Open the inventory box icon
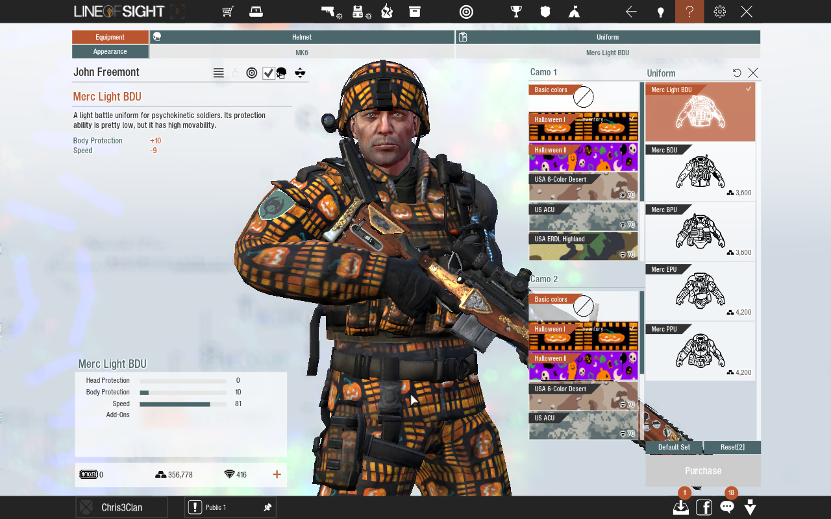 (415, 12)
